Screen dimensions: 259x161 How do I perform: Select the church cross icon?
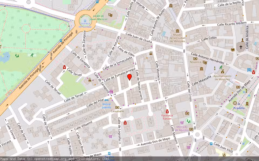coord(241,47)
